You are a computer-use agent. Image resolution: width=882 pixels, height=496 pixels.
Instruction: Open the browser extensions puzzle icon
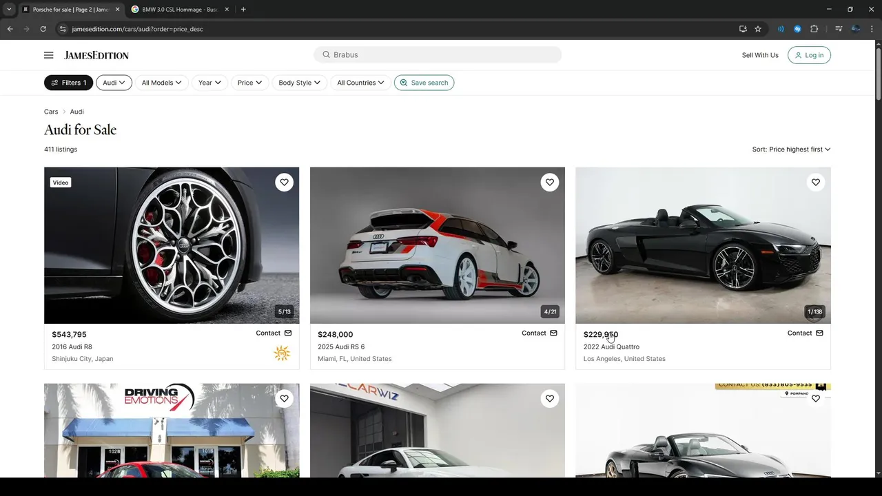click(814, 29)
